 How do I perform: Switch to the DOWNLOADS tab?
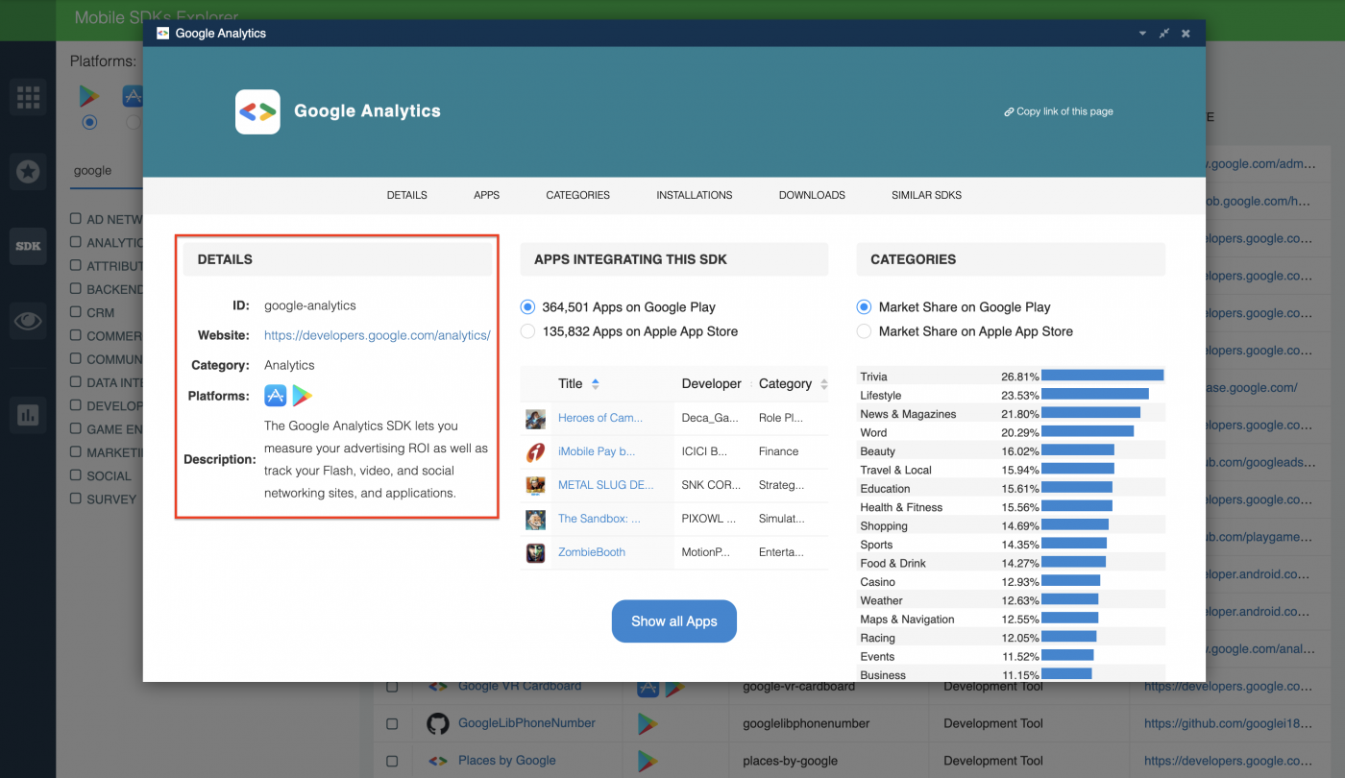point(812,195)
